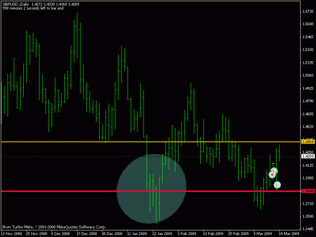This screenshot has width=316, height=237.
Task: Click the 1.5195 price axis label
Action: point(308,63)
